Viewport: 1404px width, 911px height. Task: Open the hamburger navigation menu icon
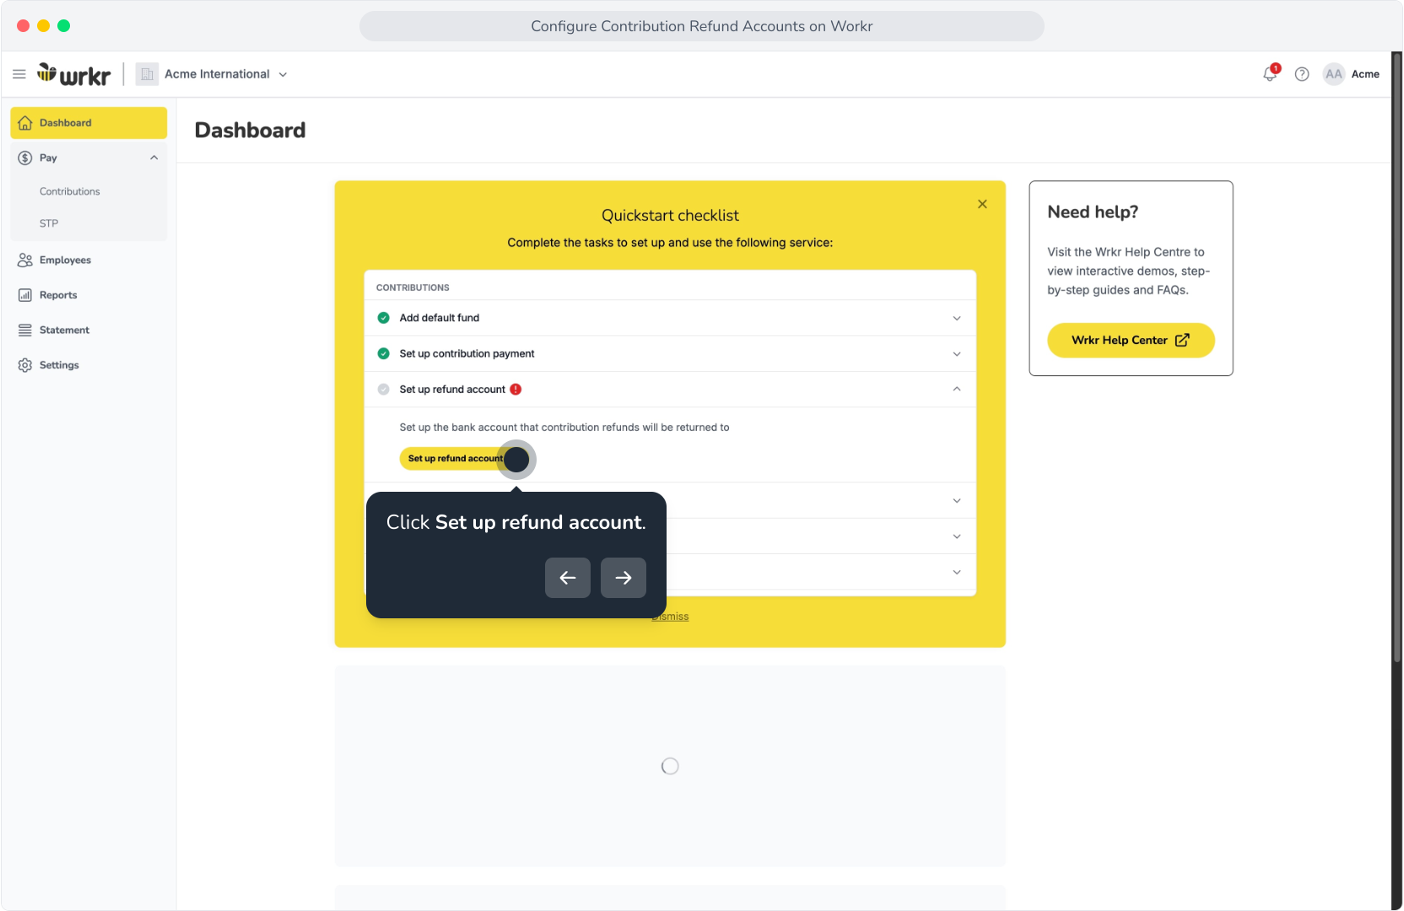click(19, 74)
